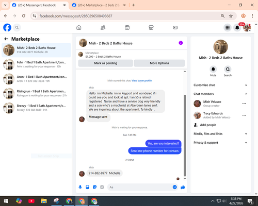Screen dimensions: 258x206
Task: Open the $1,000 – 2 Beds 2 Baths House listing
Action: [103, 57]
